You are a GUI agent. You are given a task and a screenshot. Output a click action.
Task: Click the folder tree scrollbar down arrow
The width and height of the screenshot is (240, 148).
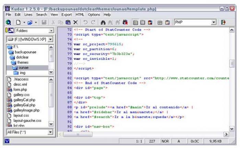51,72
